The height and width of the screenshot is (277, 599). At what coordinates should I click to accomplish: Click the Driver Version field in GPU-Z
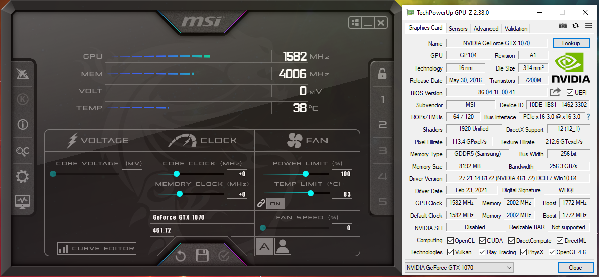518,178
